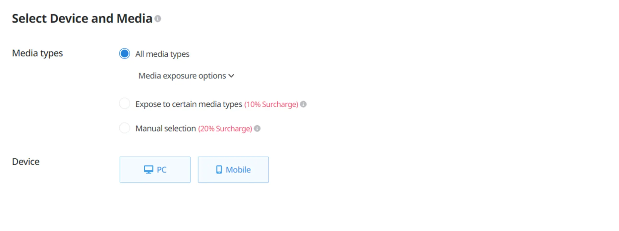This screenshot has width=619, height=231.
Task: Select the PC device text label
Action: pyautogui.click(x=161, y=170)
